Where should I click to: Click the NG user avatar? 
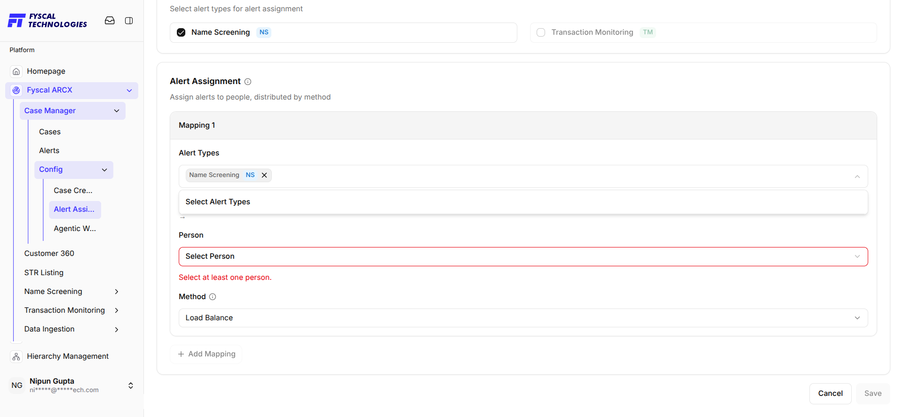[x=17, y=386]
